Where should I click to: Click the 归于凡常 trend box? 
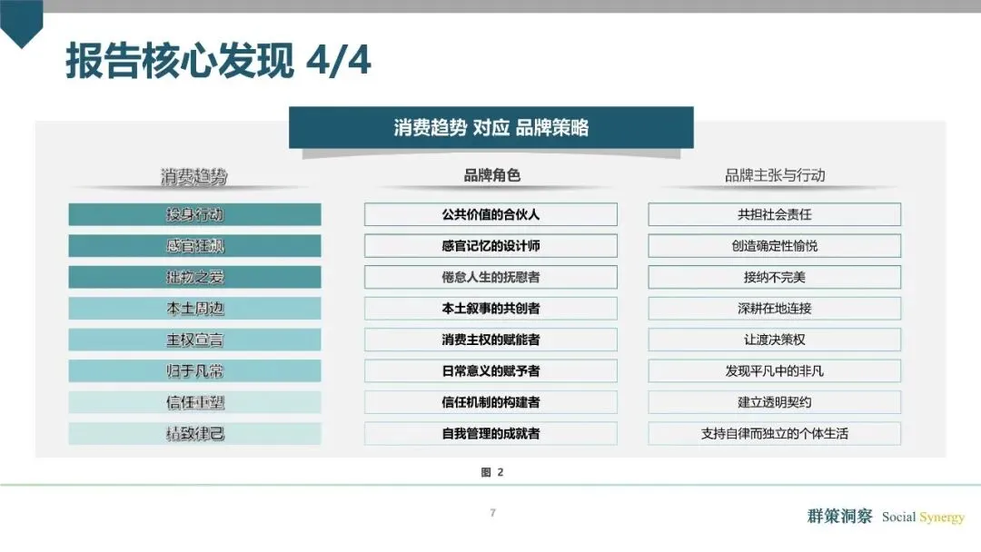(195, 370)
